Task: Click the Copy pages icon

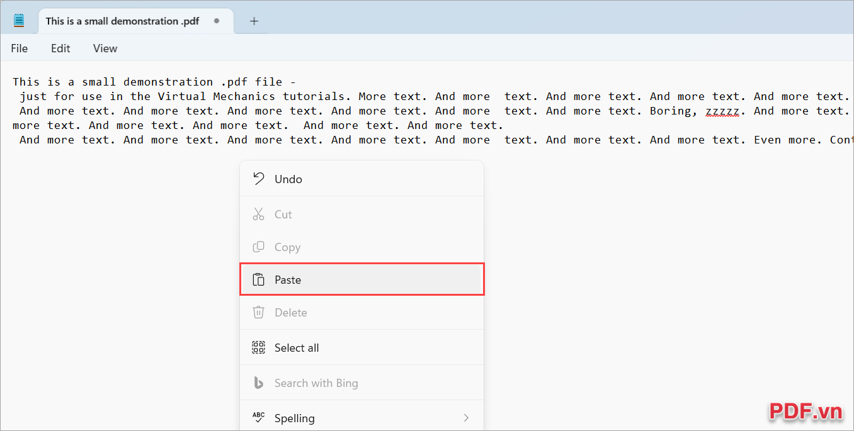Action: (258, 247)
